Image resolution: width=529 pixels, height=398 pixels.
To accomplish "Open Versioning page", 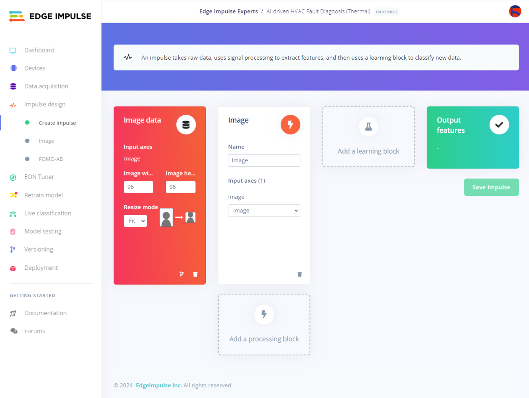I will [39, 250].
